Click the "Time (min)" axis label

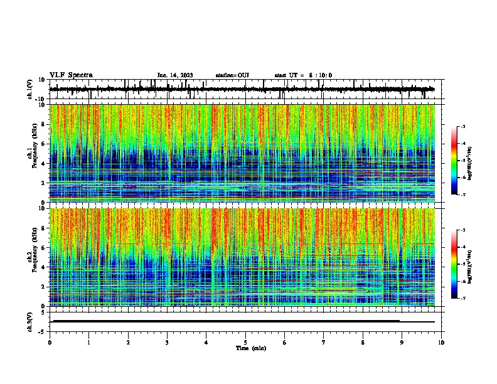pos(251,348)
